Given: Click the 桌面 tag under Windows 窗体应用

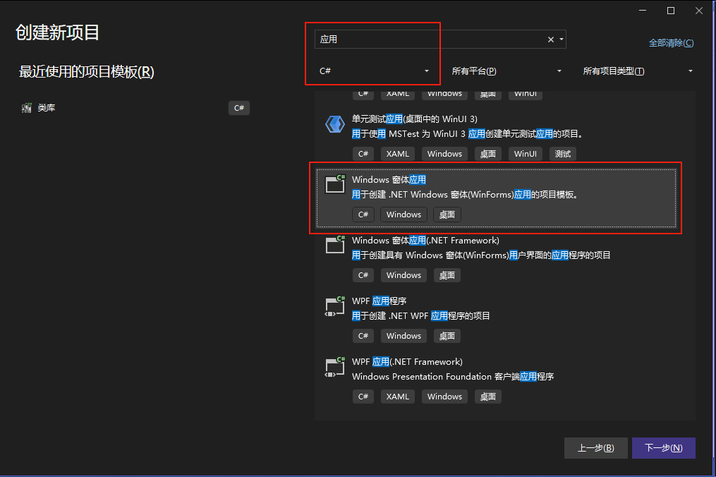Looking at the screenshot, I should 447,215.
